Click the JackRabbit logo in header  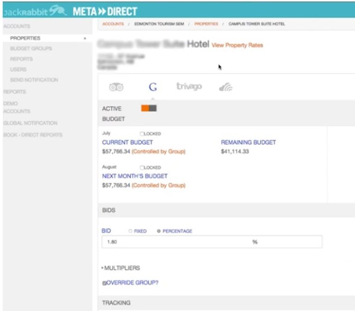point(35,11)
